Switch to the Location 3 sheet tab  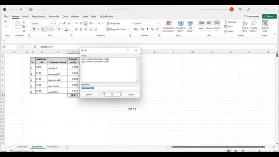pyautogui.click(x=53, y=147)
